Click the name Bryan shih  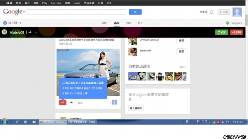tap(145, 51)
